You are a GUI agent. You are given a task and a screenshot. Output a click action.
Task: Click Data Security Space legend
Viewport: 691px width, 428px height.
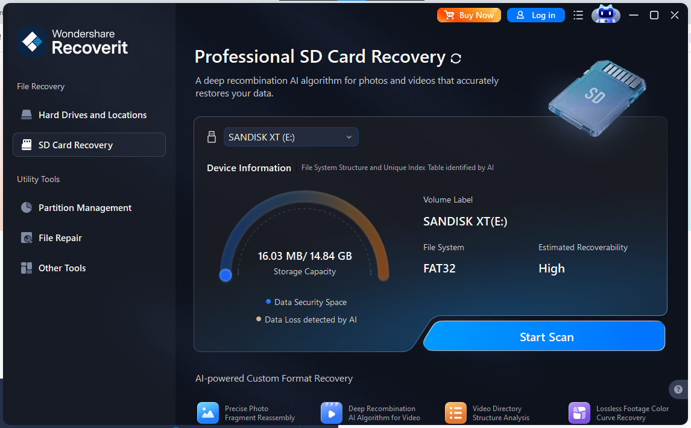(x=306, y=302)
